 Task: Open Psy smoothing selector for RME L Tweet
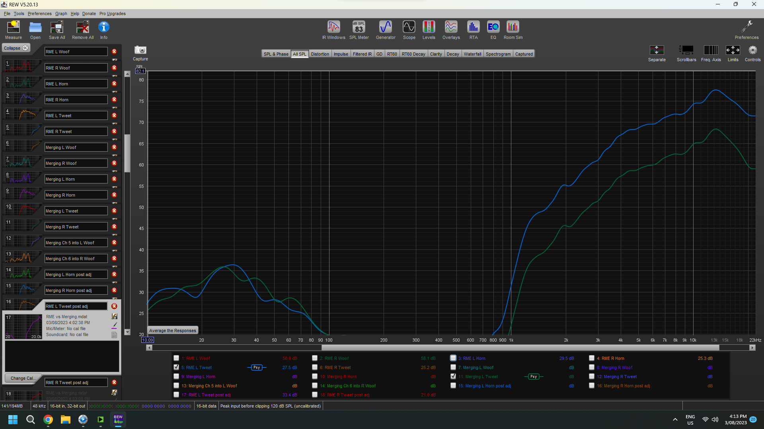click(257, 367)
